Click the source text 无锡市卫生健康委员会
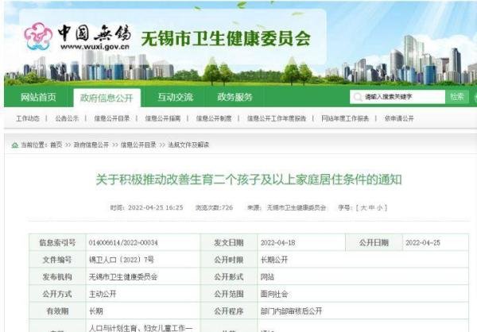This screenshot has height=332, width=477. 297,207
